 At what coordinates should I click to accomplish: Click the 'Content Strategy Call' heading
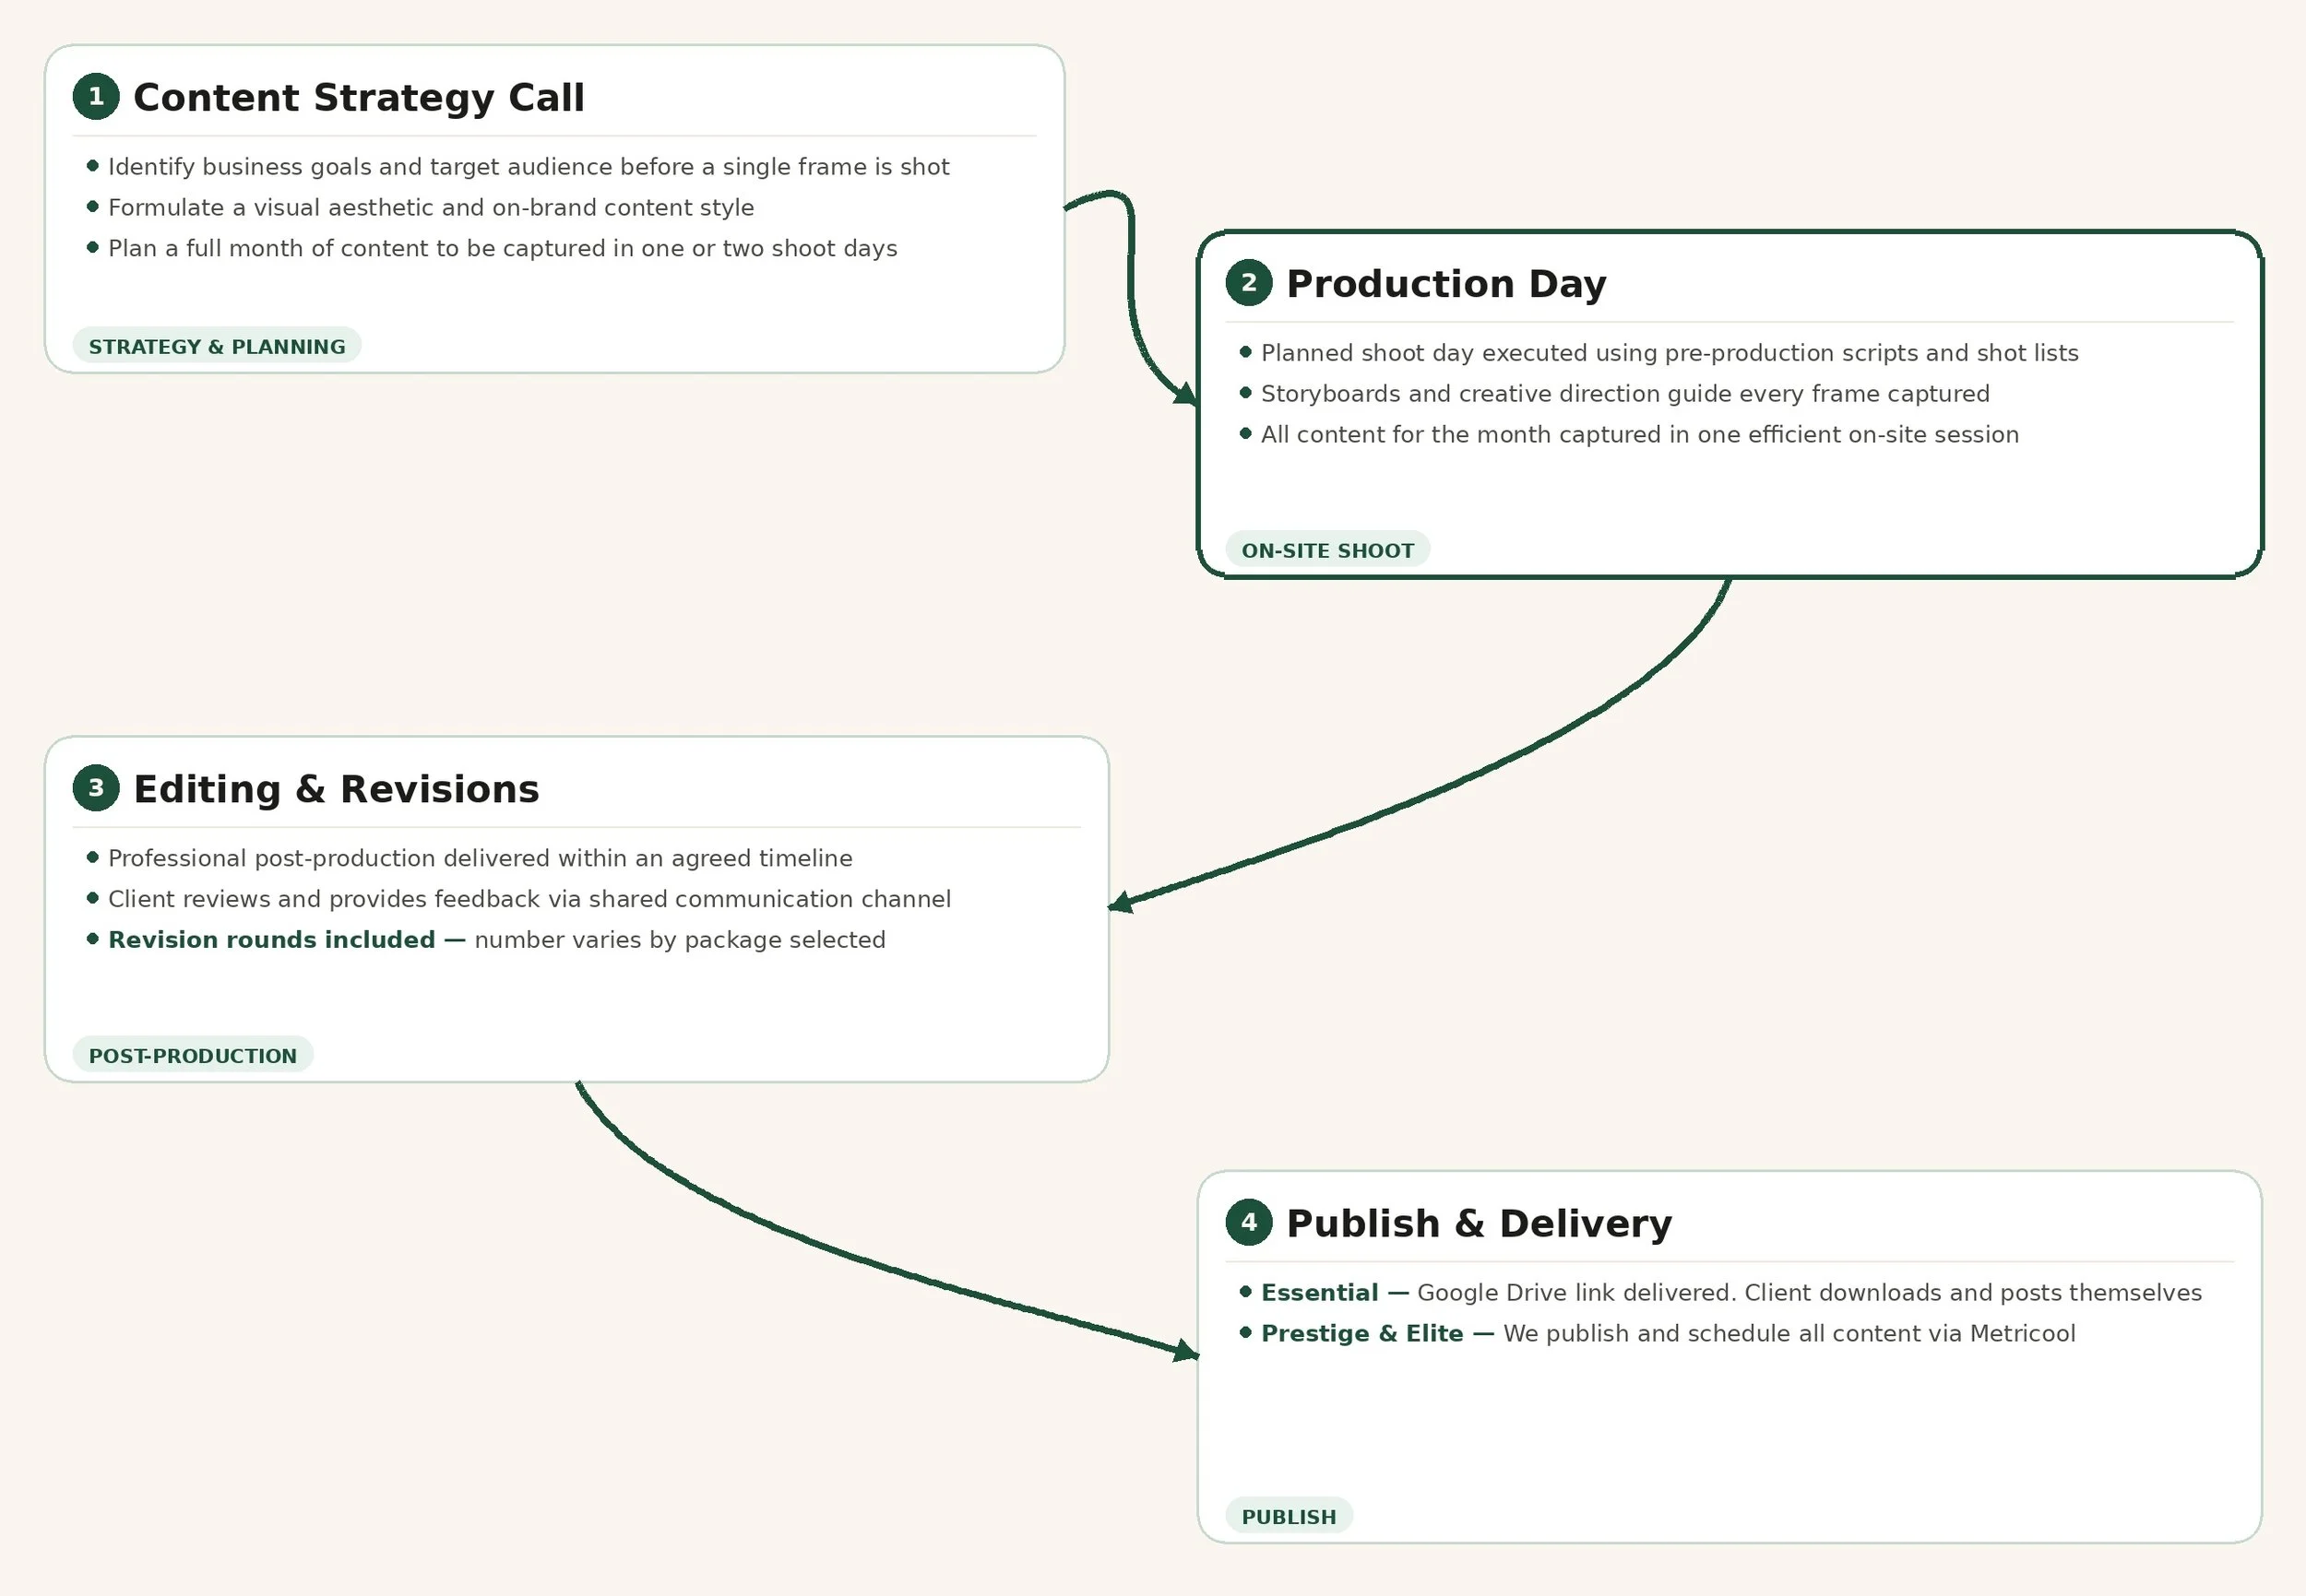coord(358,98)
